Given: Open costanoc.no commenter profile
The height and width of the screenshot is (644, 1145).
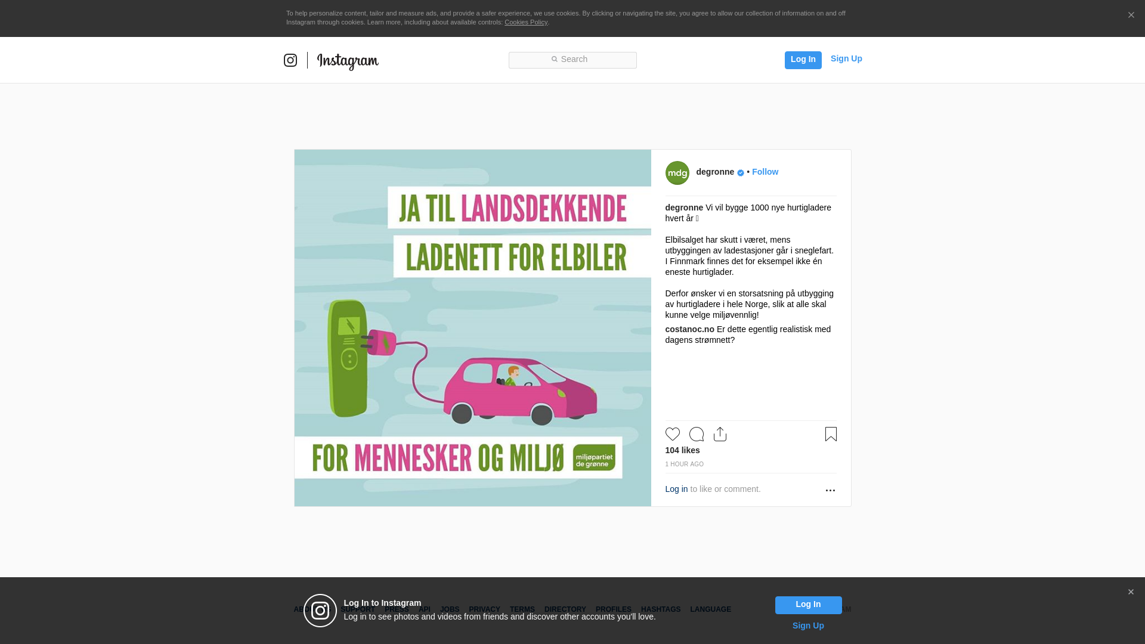Looking at the screenshot, I should point(689,329).
